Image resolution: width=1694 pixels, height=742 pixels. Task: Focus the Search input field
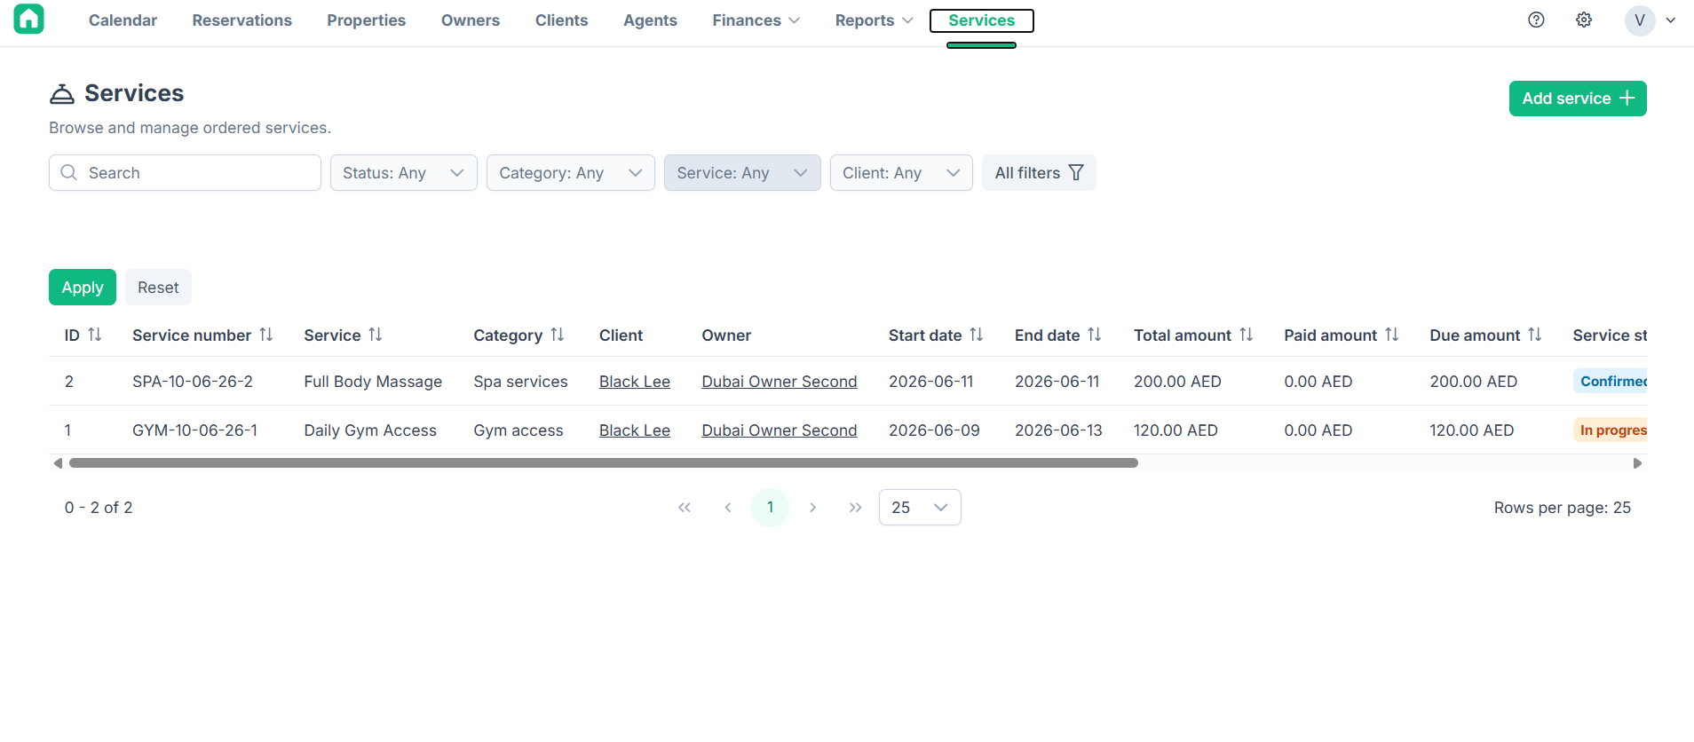[x=185, y=173]
